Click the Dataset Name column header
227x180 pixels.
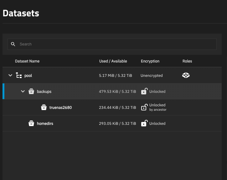27,61
